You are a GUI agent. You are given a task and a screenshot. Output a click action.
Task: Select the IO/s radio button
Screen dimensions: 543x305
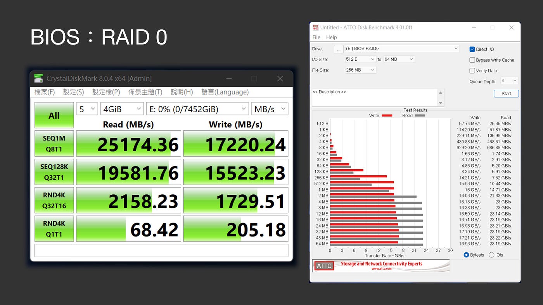(491, 255)
